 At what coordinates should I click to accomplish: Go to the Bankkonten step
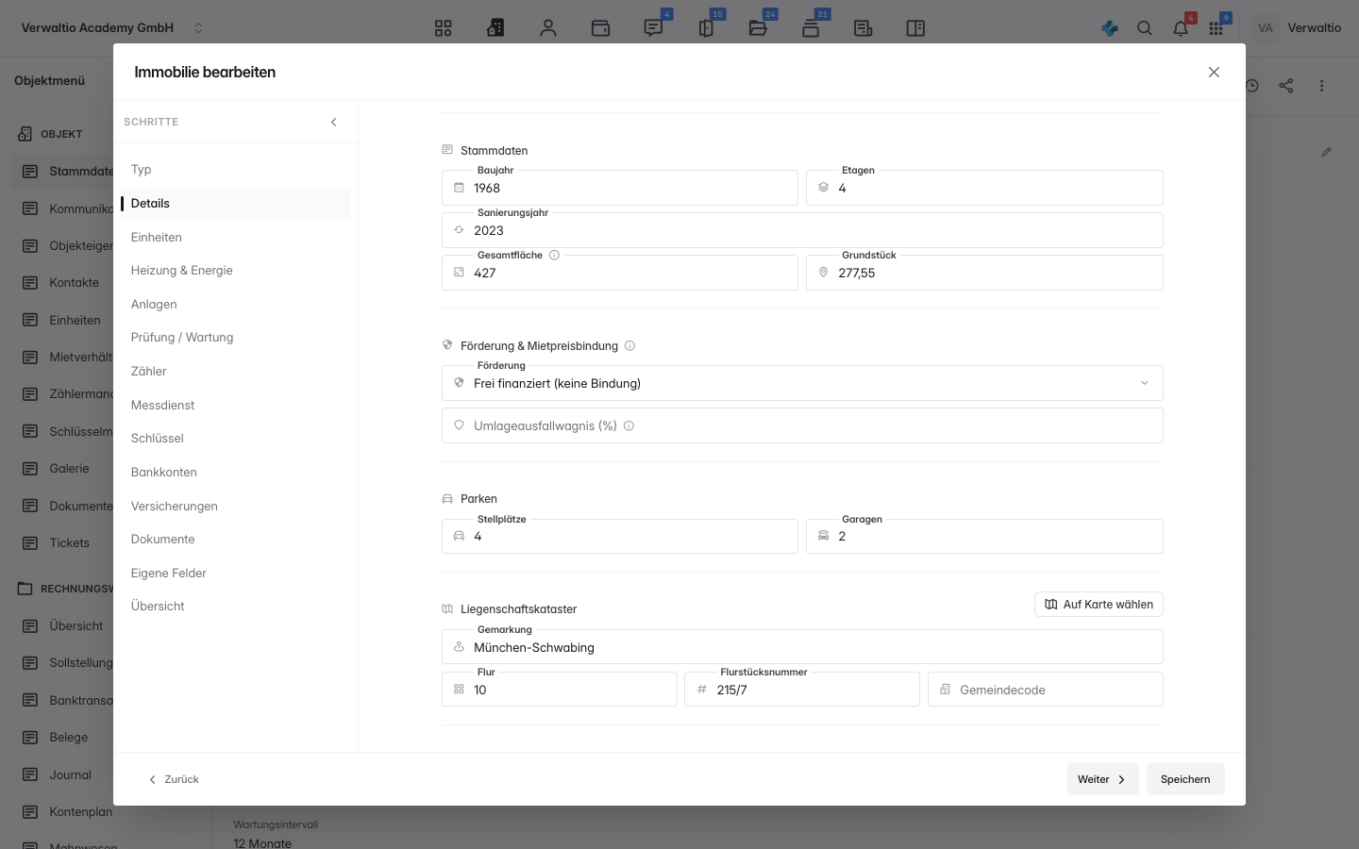[x=236, y=472]
